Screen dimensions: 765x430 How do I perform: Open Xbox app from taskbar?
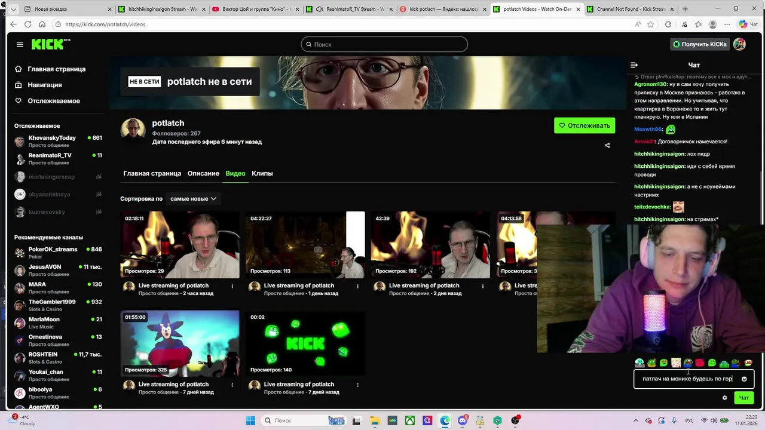coord(411,420)
